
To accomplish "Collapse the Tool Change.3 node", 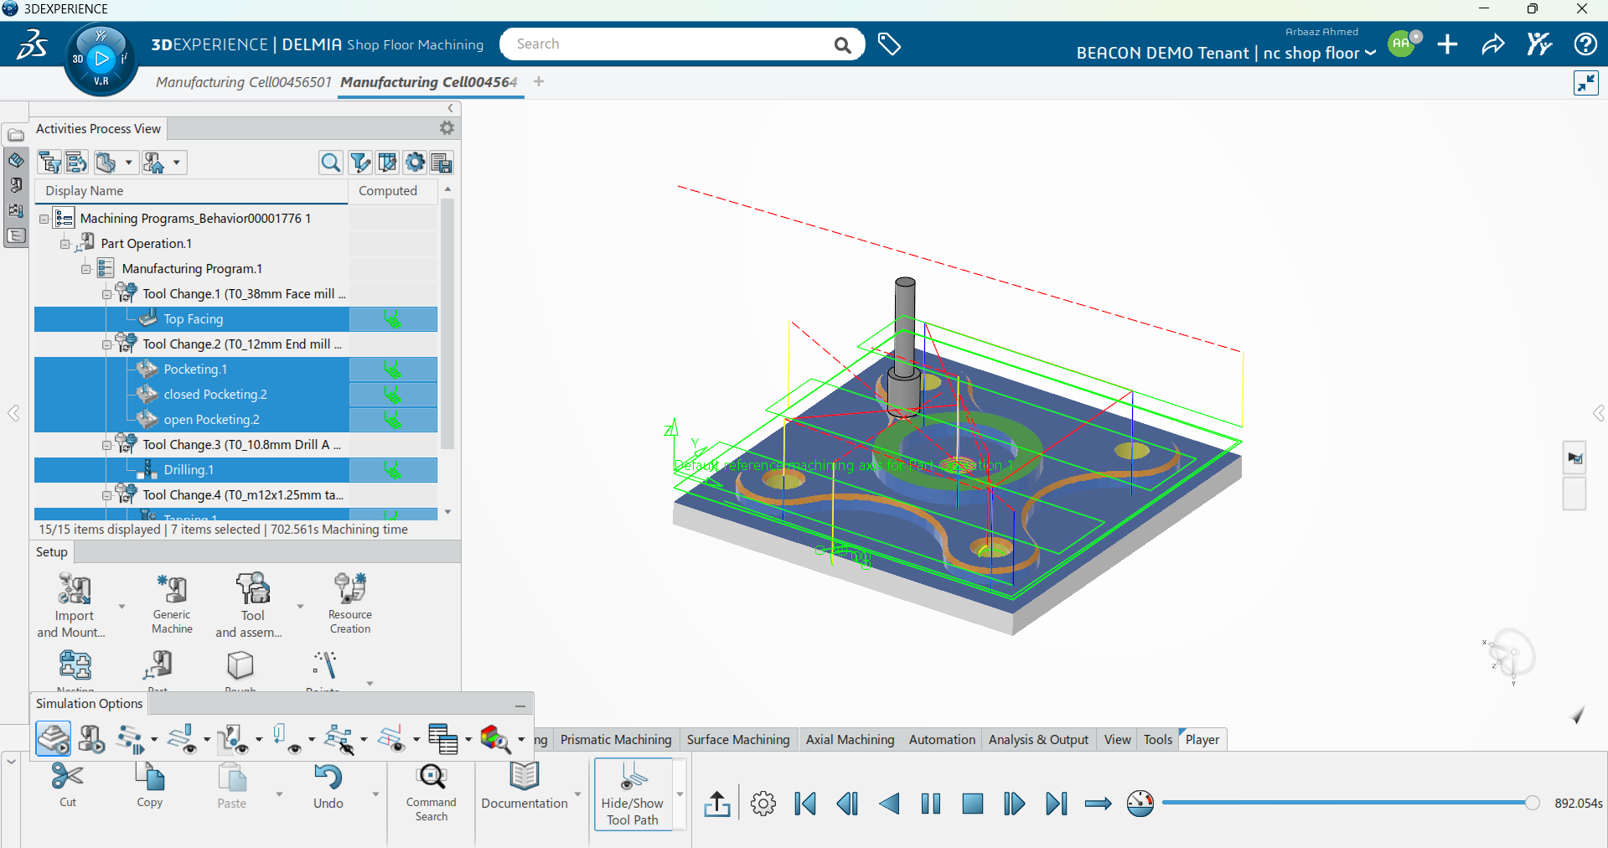I will coord(106,445).
